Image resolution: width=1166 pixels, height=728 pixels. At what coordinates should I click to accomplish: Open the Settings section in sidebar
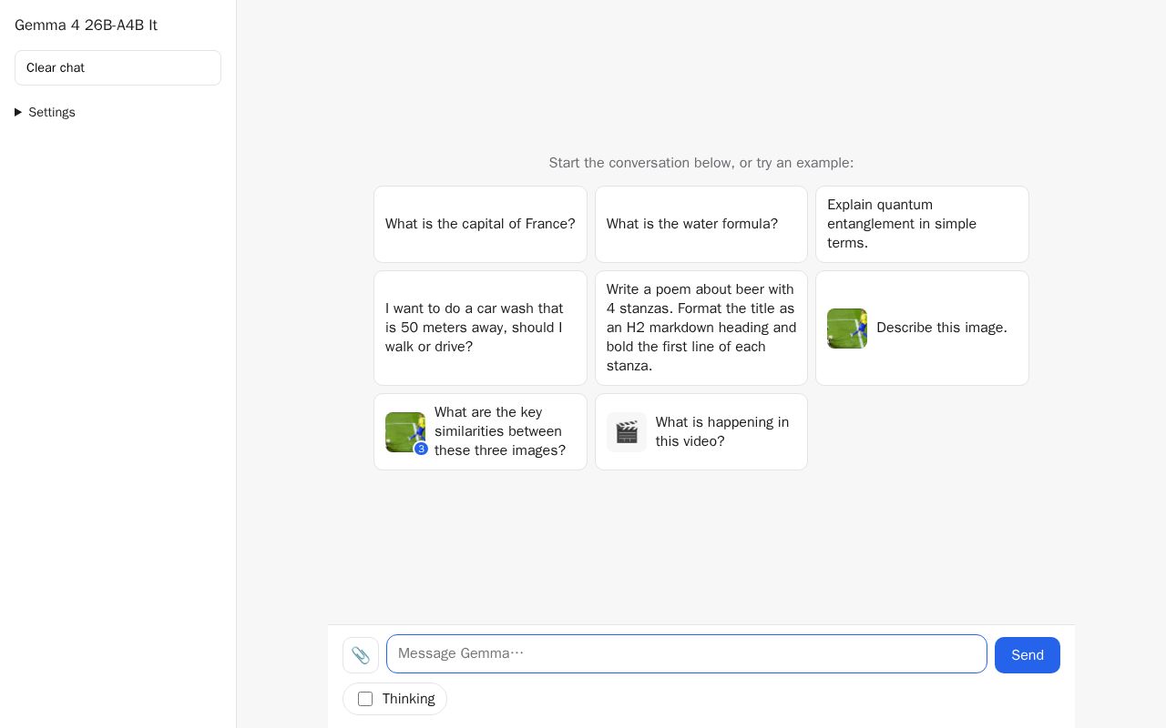coord(52,113)
